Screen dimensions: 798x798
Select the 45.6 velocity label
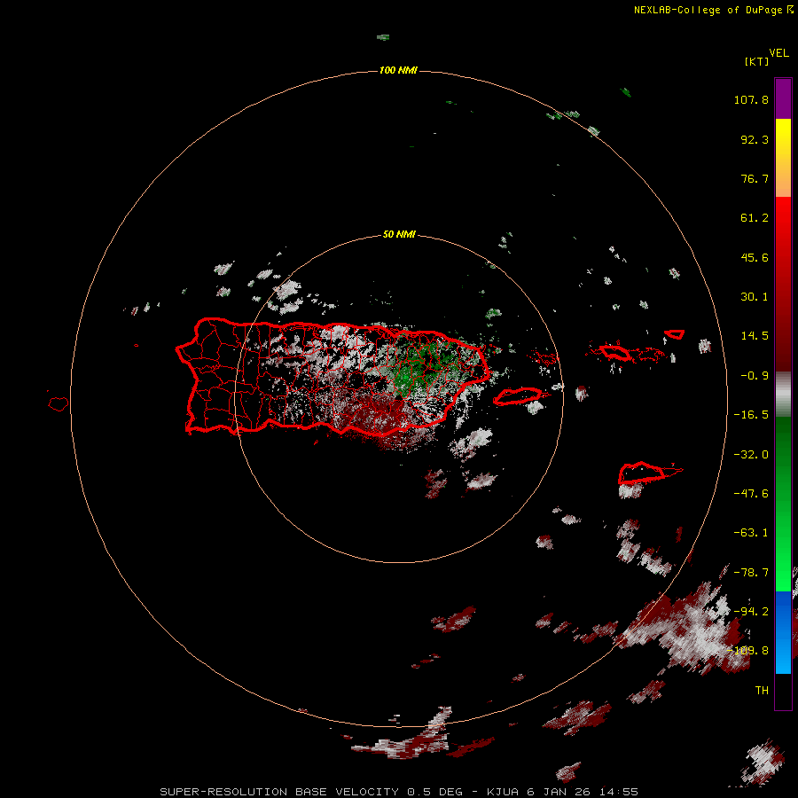[755, 257]
